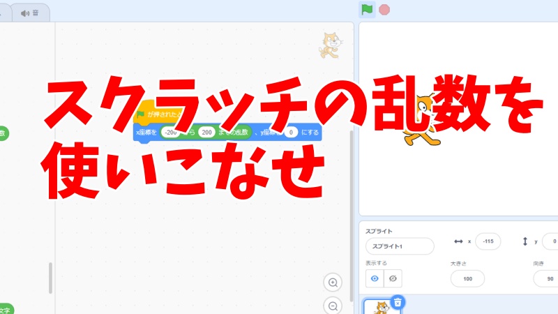Edit the -200 value in random block
The width and height of the screenshot is (558, 314).
(x=170, y=133)
